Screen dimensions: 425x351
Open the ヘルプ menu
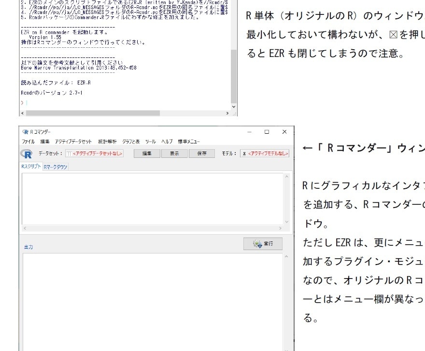pyautogui.click(x=167, y=141)
